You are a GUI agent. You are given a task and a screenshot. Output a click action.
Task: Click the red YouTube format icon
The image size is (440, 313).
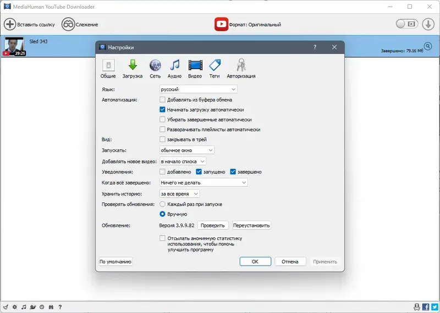[222, 24]
